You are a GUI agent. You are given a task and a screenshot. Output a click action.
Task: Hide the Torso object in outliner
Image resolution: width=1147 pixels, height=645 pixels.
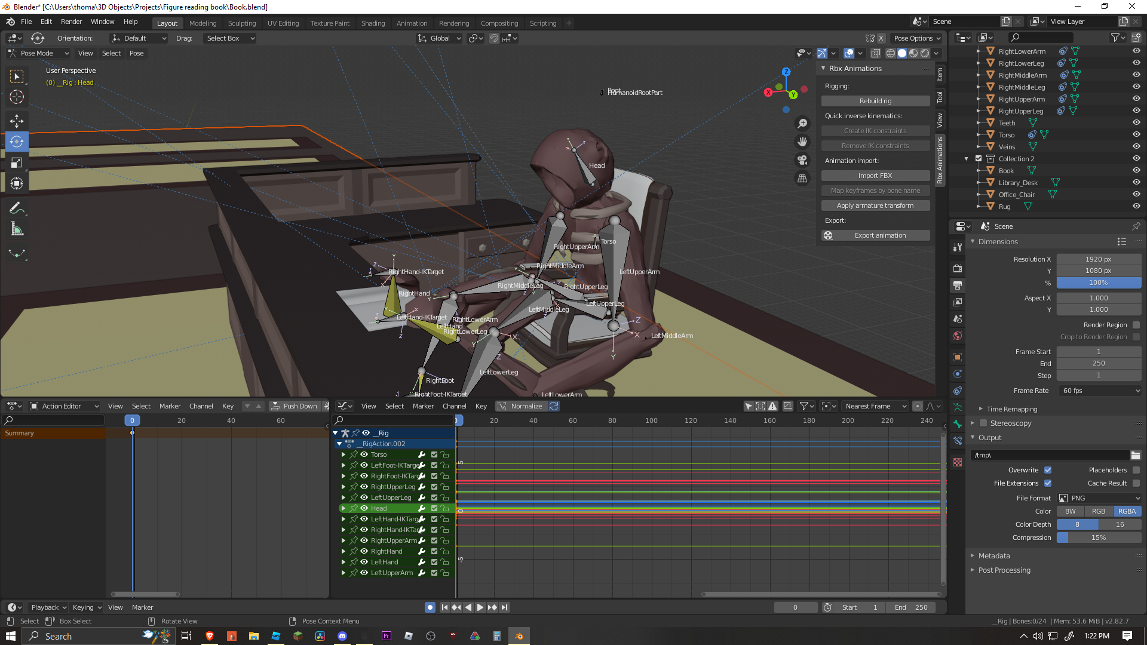point(1136,135)
